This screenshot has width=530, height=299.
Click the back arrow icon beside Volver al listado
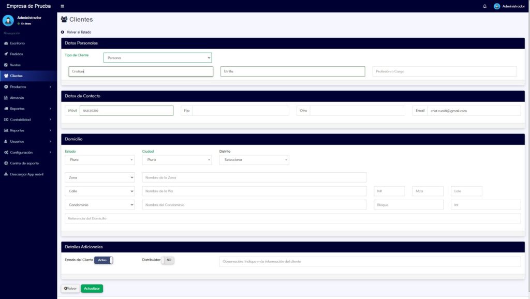point(63,32)
